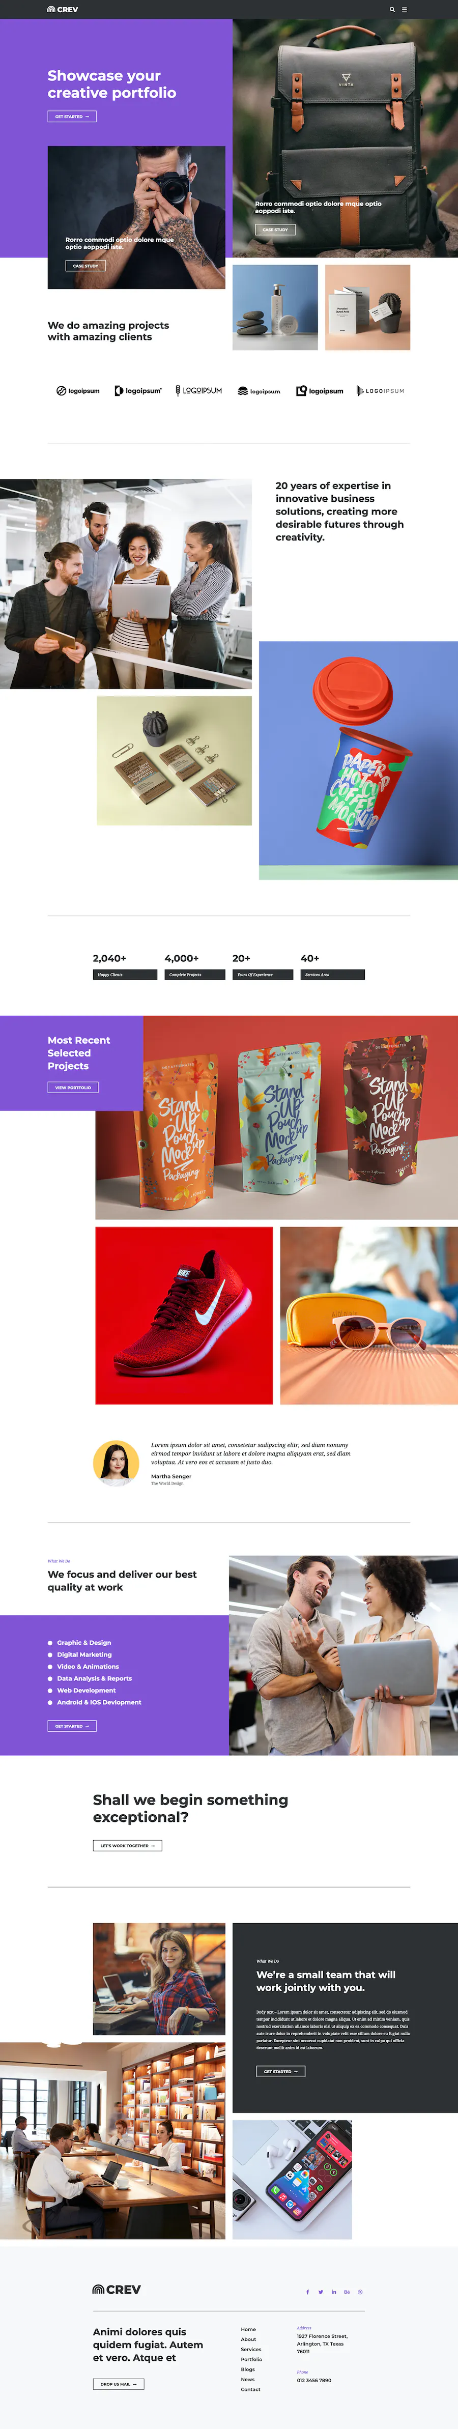Viewport: 458px width, 2429px height.
Task: Open the hamburger menu icon
Action: [404, 10]
